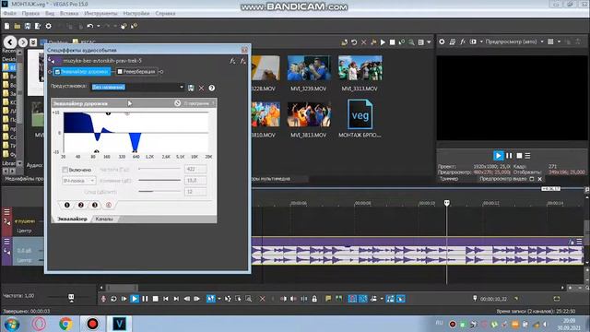The image size is (590, 332).
Task: Toggle the Реверберация plugin checkbox
Action: [x=120, y=72]
